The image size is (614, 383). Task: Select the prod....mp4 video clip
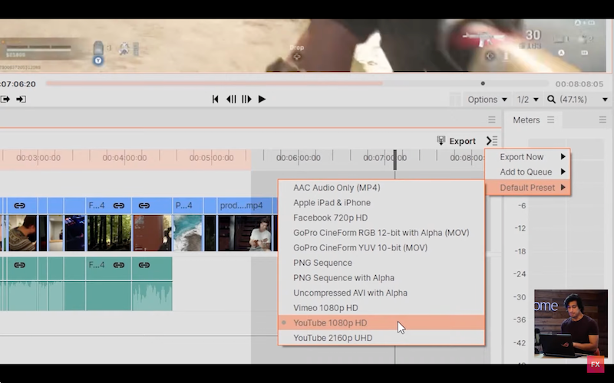241,205
